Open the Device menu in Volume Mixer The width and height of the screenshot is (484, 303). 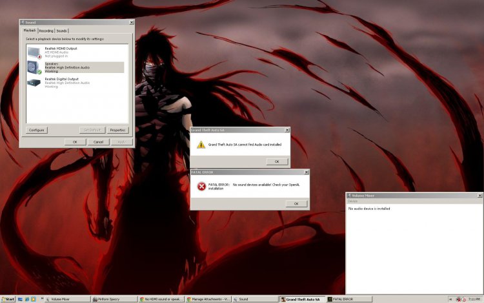(352, 201)
